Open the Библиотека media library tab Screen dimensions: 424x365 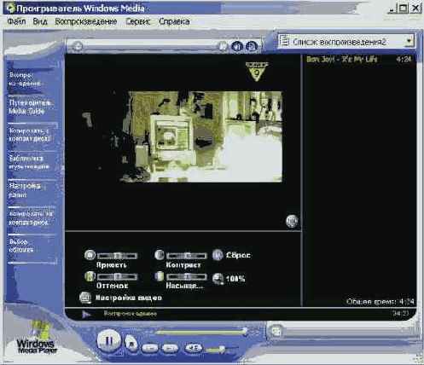click(29, 162)
